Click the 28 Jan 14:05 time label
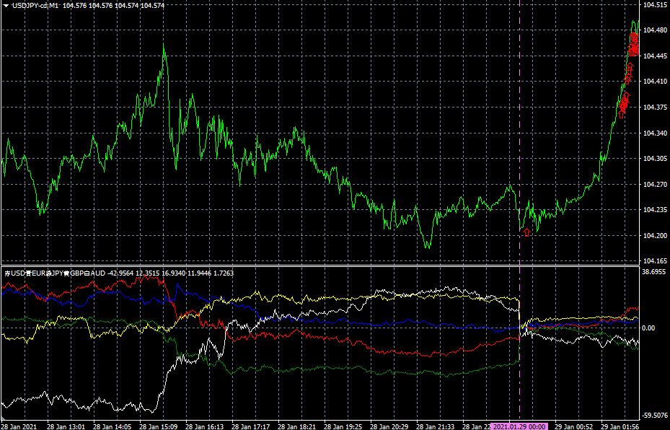The height and width of the screenshot is (430, 670). point(112,426)
